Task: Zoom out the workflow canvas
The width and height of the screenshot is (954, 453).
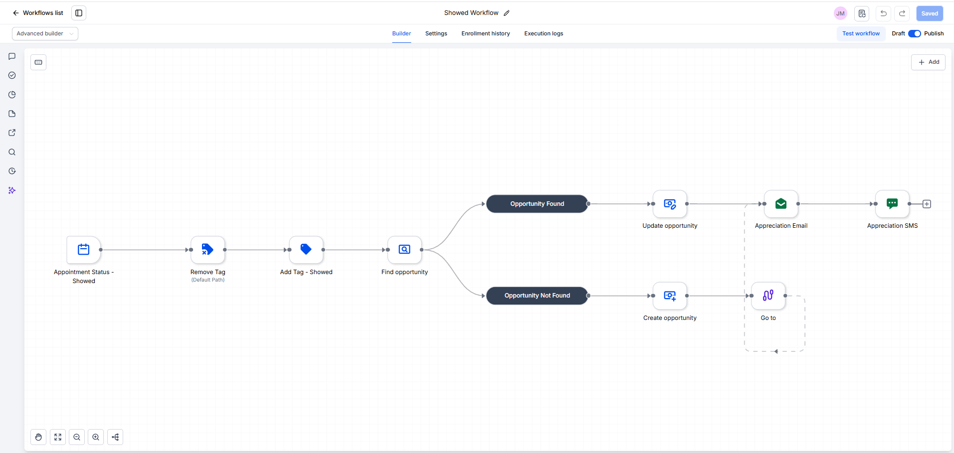Action: pos(77,437)
